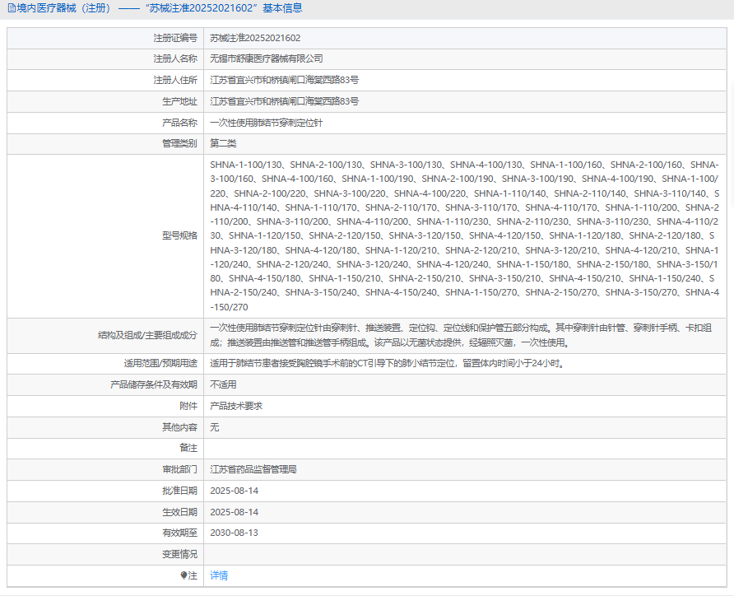Select the value 不适用

coord(223,384)
